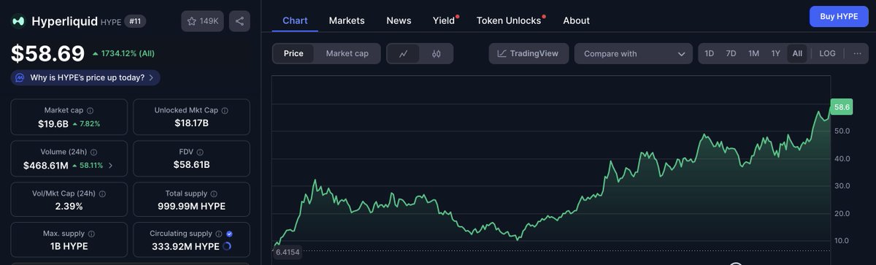Enable LOG scale on chart

[827, 53]
